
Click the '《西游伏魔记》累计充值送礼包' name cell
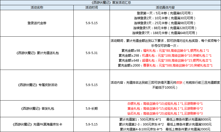tap(37, 53)
